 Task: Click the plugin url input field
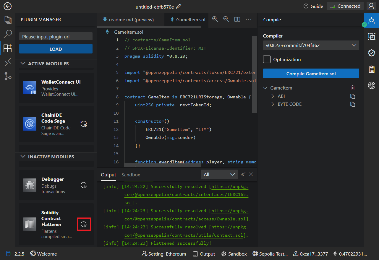[x=56, y=37]
